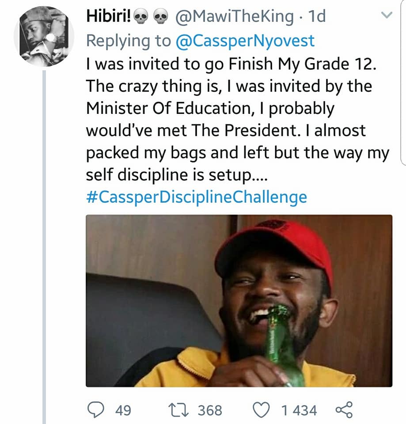Screen dimensions: 406x424
Task: Click the 1d timestamp
Action: 317,16
